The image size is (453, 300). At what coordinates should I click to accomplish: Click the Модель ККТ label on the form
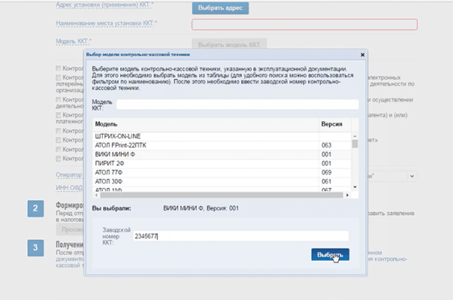point(73,42)
